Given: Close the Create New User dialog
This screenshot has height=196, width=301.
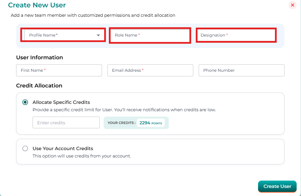Looking at the screenshot, I should [x=293, y=5].
